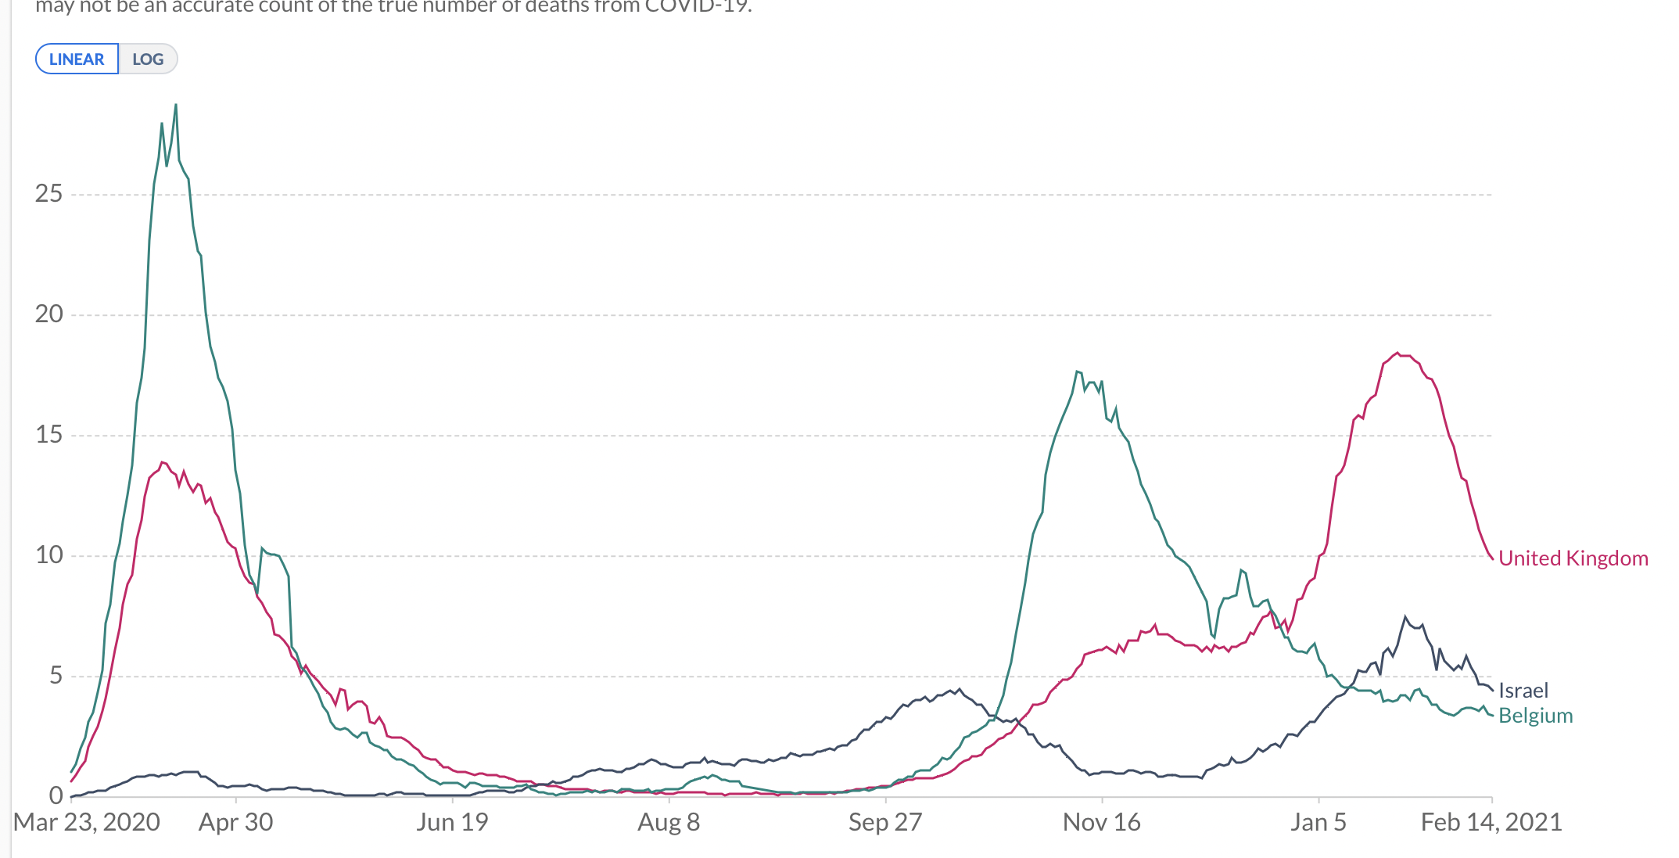
Task: Click the Apr 30 tick on the x-axis
Action: pyautogui.click(x=236, y=822)
